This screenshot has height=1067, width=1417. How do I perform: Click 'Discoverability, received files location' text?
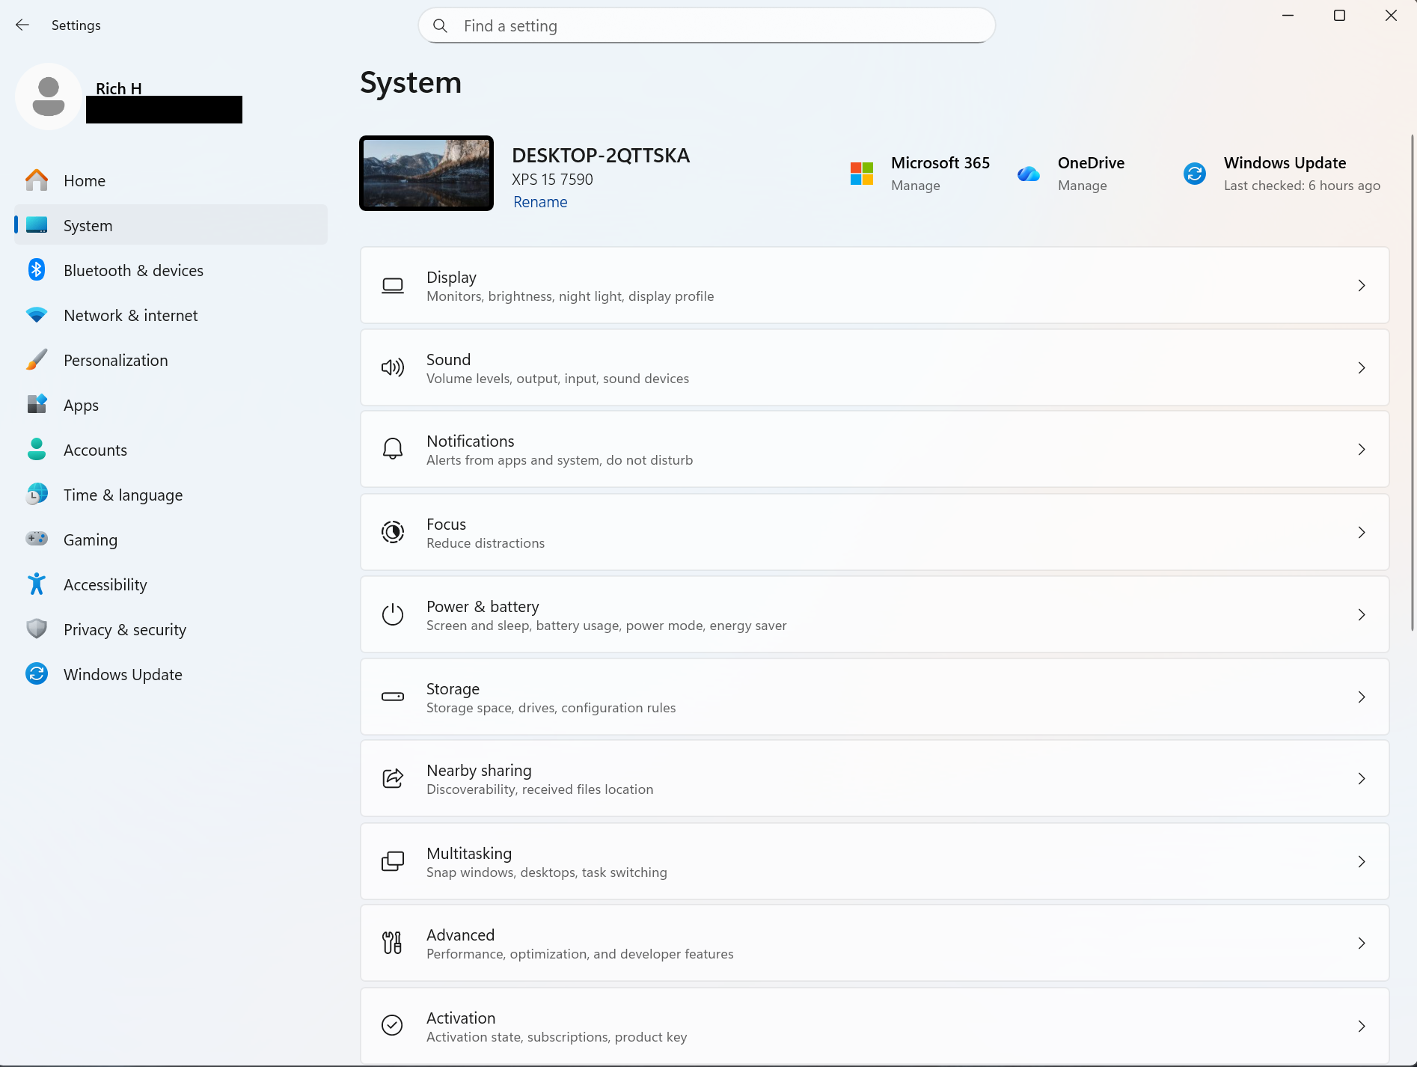pos(539,789)
